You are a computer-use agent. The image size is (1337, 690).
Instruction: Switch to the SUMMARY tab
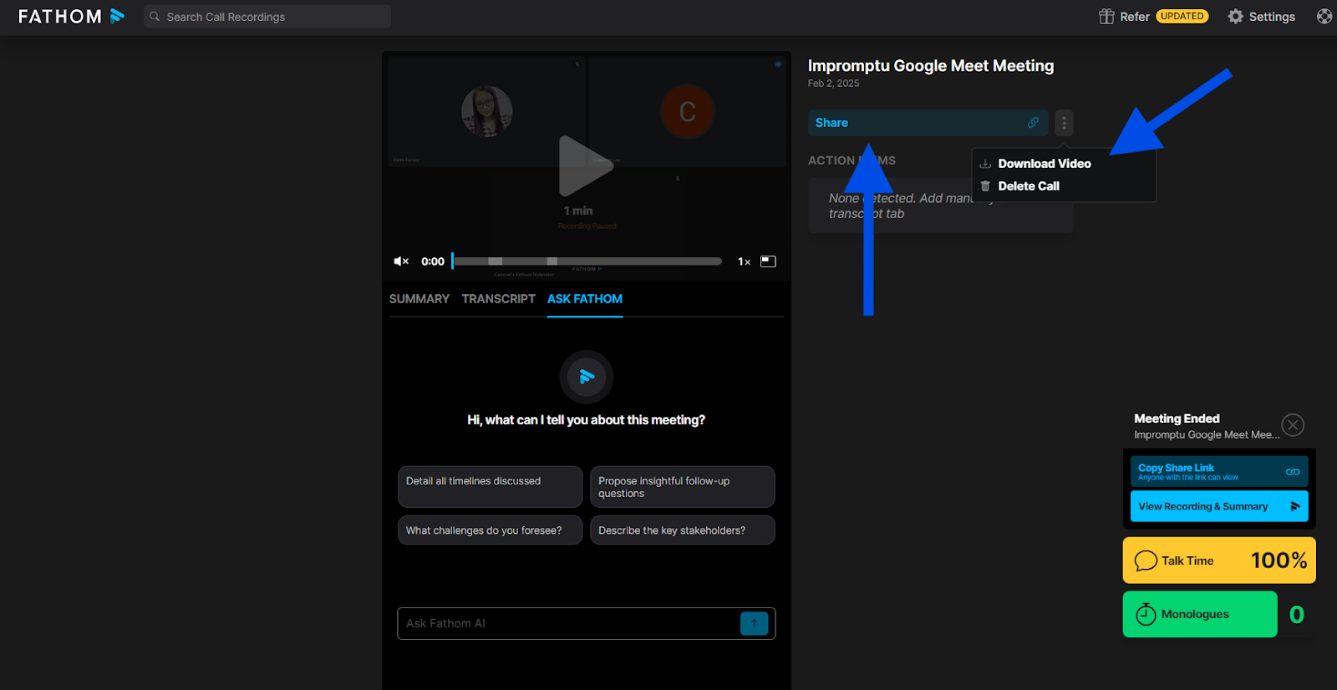[x=419, y=299]
